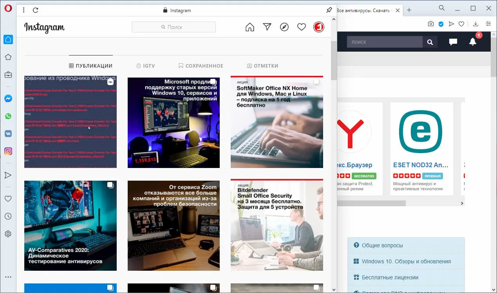Viewport: 497px width, 293px height.
Task: Open a new browser tab
Action: click(x=409, y=10)
